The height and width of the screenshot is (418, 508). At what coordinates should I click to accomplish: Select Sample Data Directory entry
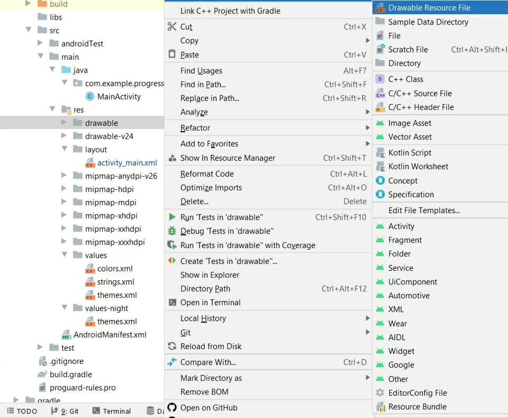(x=441, y=22)
